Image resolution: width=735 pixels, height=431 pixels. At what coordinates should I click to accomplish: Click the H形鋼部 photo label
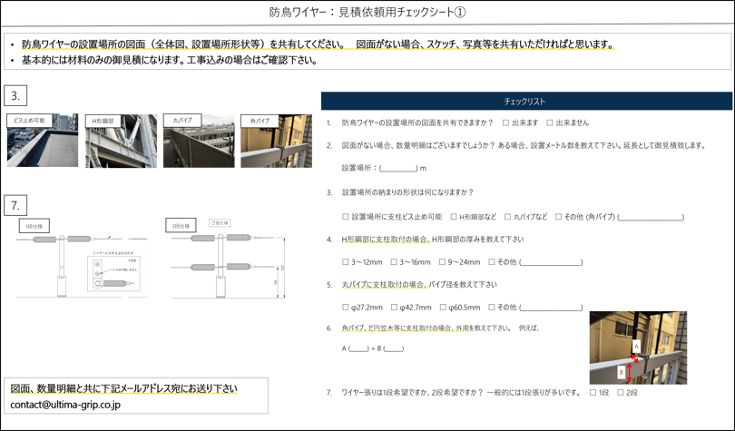[103, 121]
